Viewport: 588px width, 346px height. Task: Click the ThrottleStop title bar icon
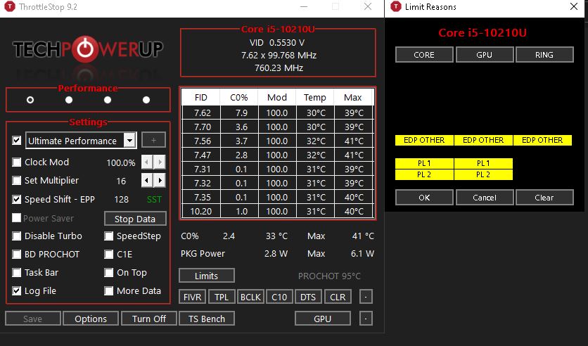coord(9,7)
